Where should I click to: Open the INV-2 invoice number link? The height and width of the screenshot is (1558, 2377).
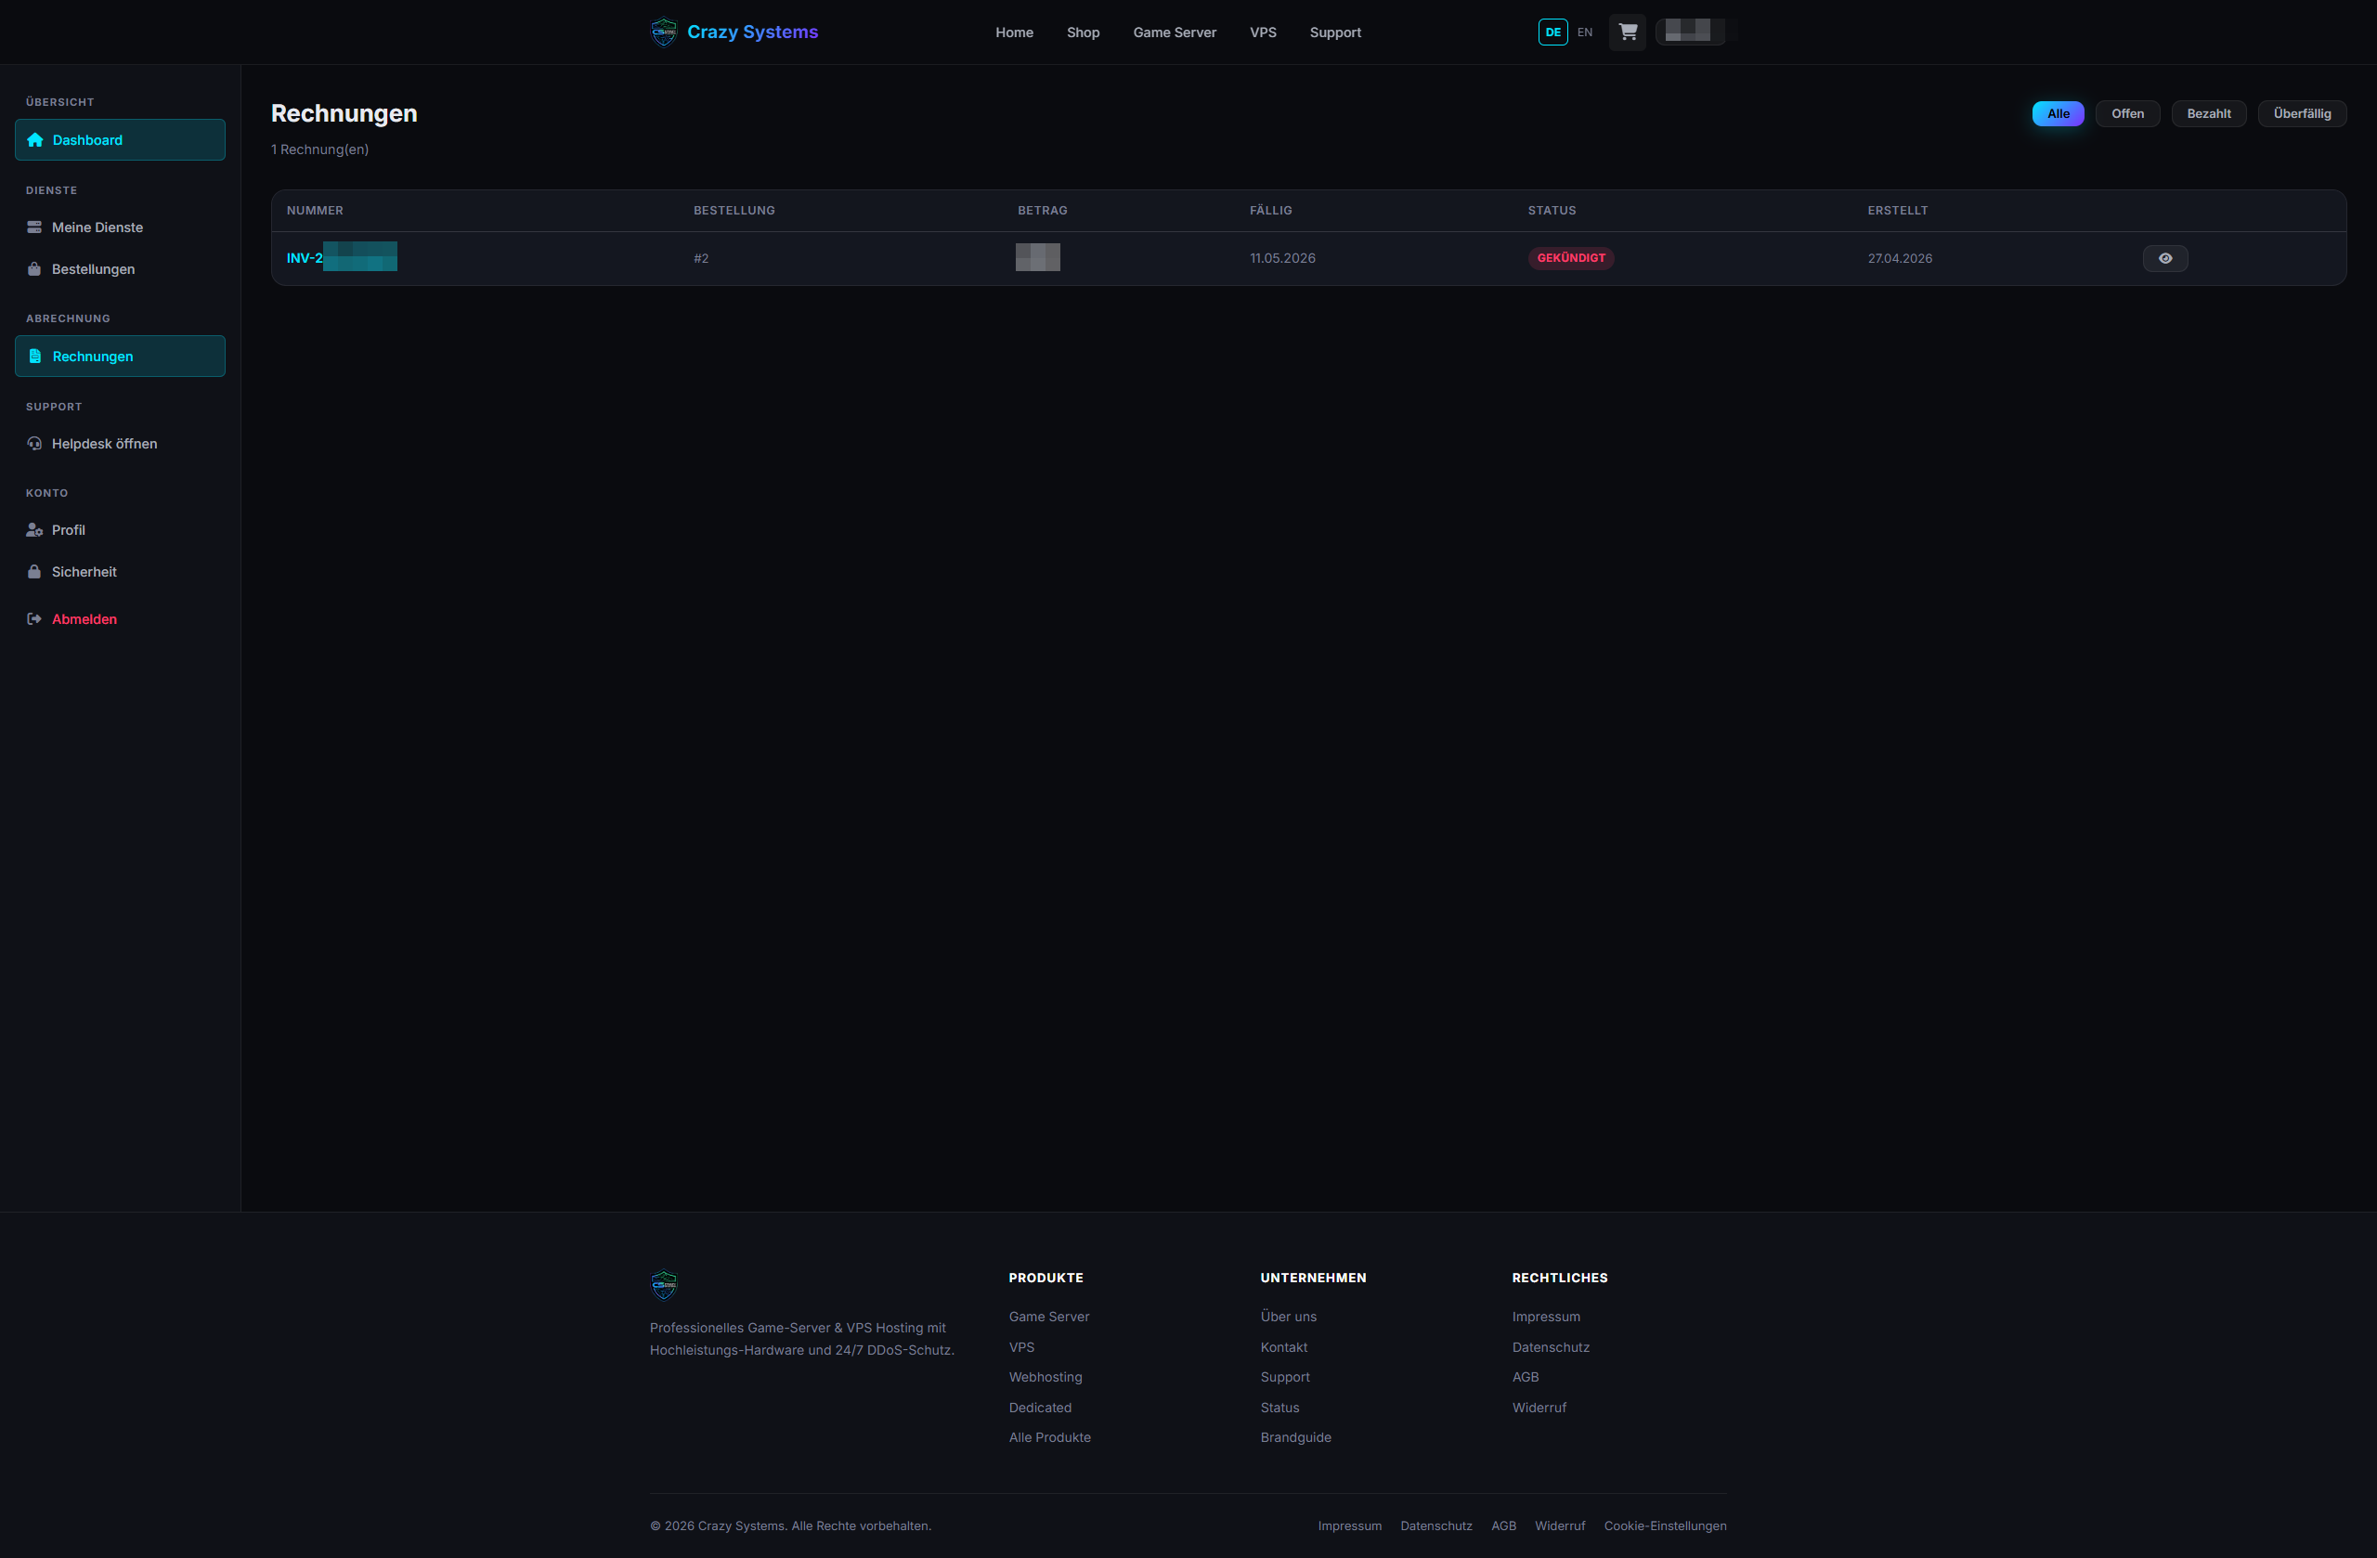[x=342, y=258]
